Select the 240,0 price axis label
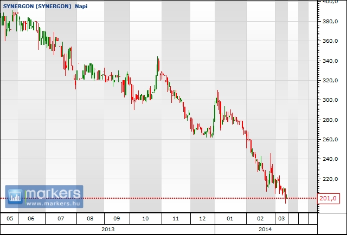 pos(330,159)
